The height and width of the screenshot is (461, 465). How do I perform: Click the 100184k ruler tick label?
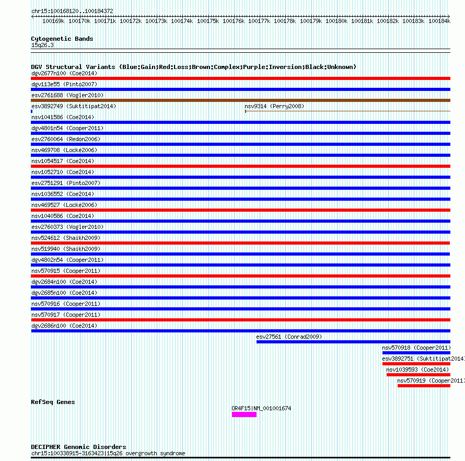pyautogui.click(x=439, y=21)
